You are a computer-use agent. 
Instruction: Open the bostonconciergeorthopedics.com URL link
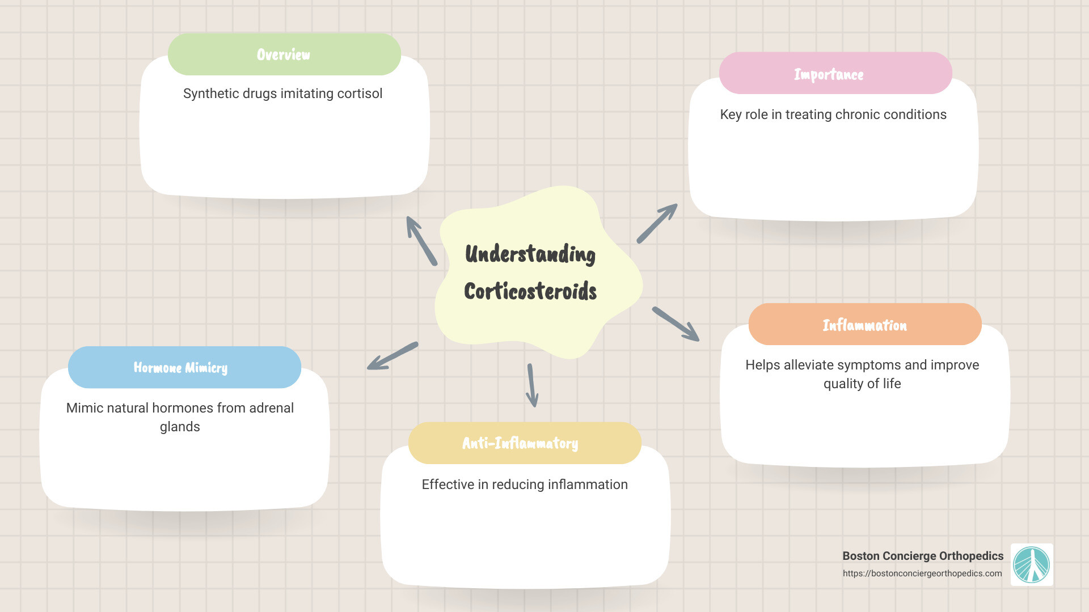click(x=922, y=573)
